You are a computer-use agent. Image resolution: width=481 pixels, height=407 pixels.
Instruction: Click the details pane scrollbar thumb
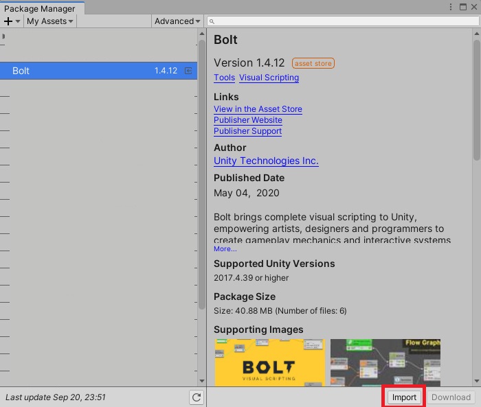click(x=477, y=100)
